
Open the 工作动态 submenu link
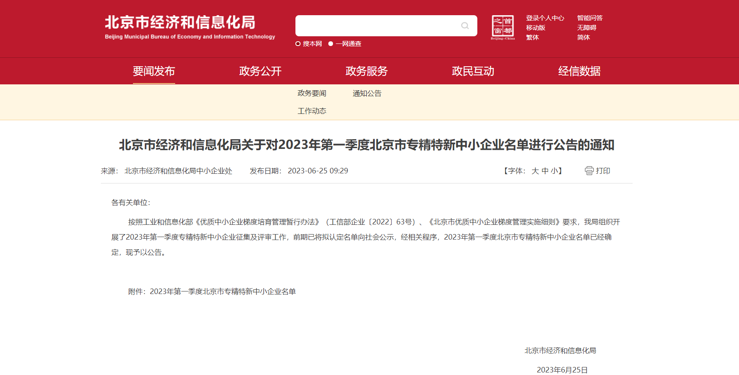click(x=312, y=111)
